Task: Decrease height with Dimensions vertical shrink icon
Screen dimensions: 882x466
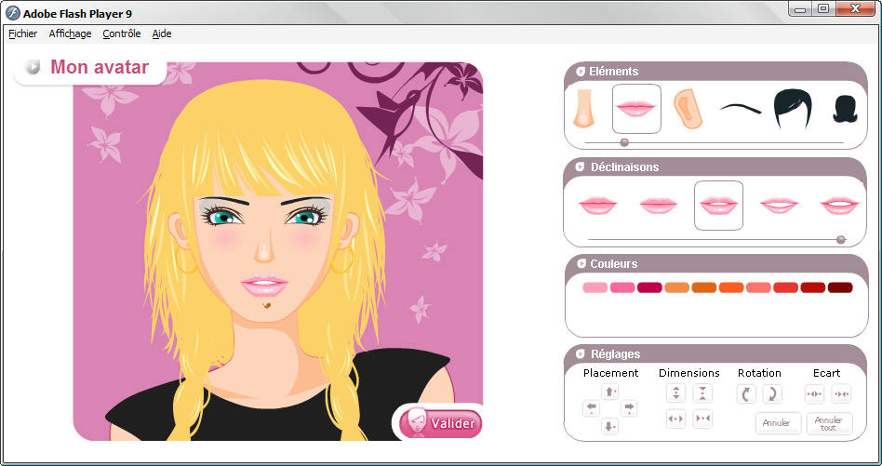Action: pos(702,393)
